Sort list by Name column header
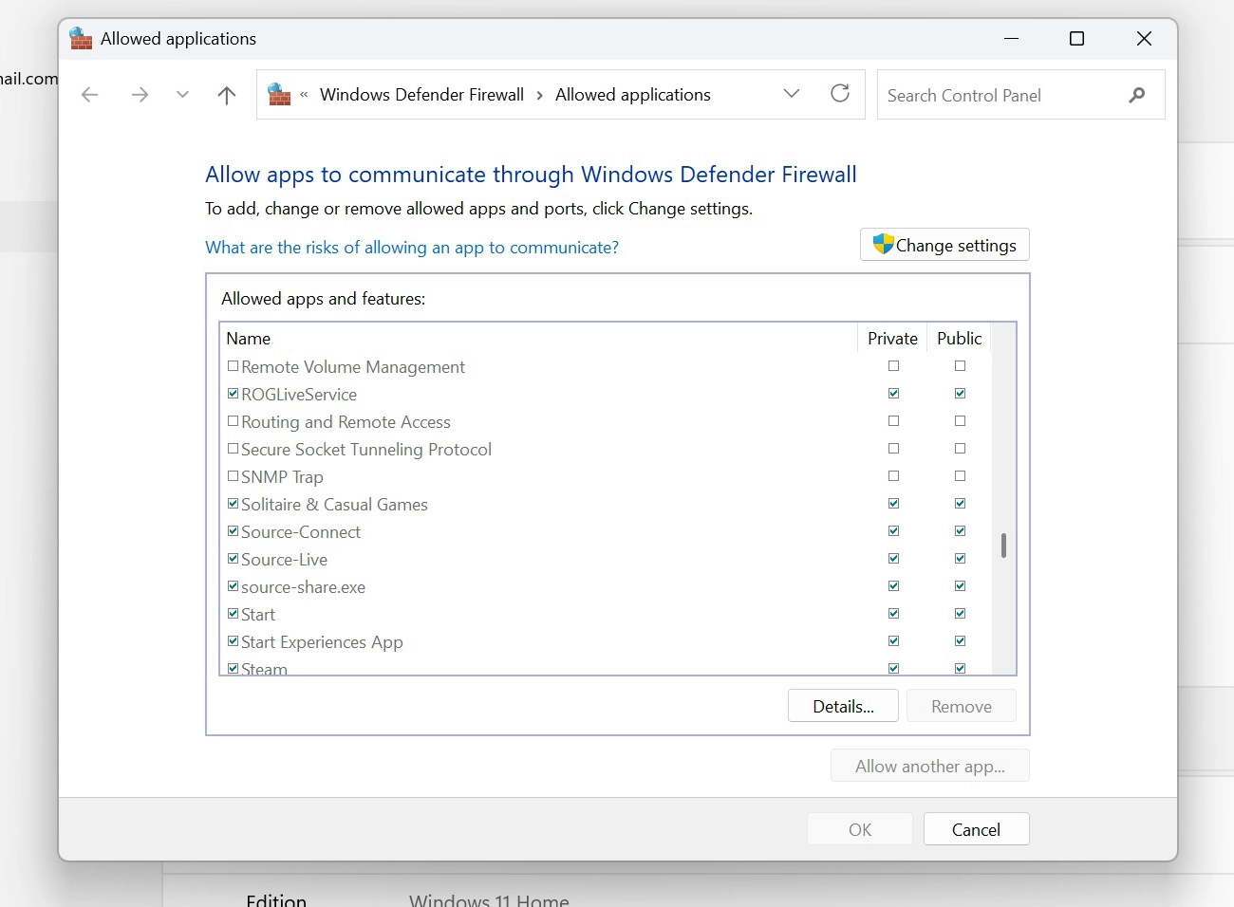The height and width of the screenshot is (907, 1234). pyautogui.click(x=538, y=339)
